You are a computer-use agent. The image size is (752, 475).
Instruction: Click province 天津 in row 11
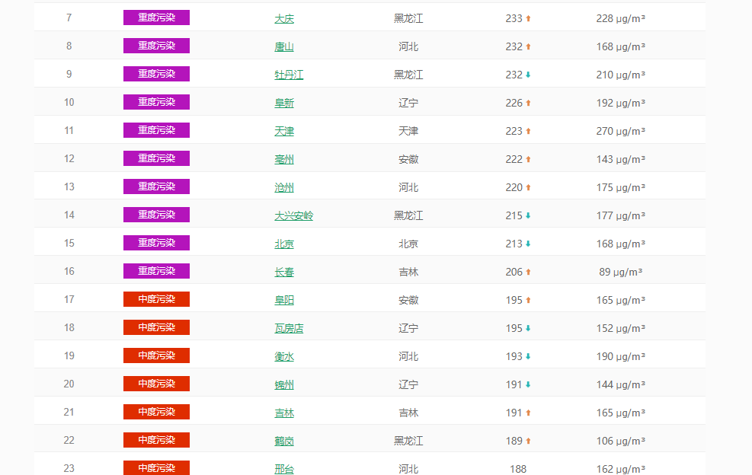[408, 131]
